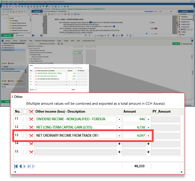This screenshot has height=181, width=195.
Task: Toggle the select-all checkbox in table header
Action: pos(25,111)
